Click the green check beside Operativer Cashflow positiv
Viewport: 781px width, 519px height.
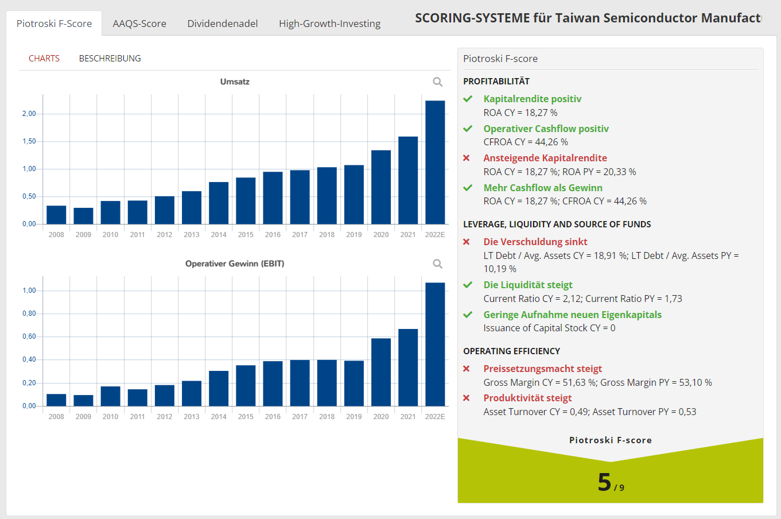(468, 129)
